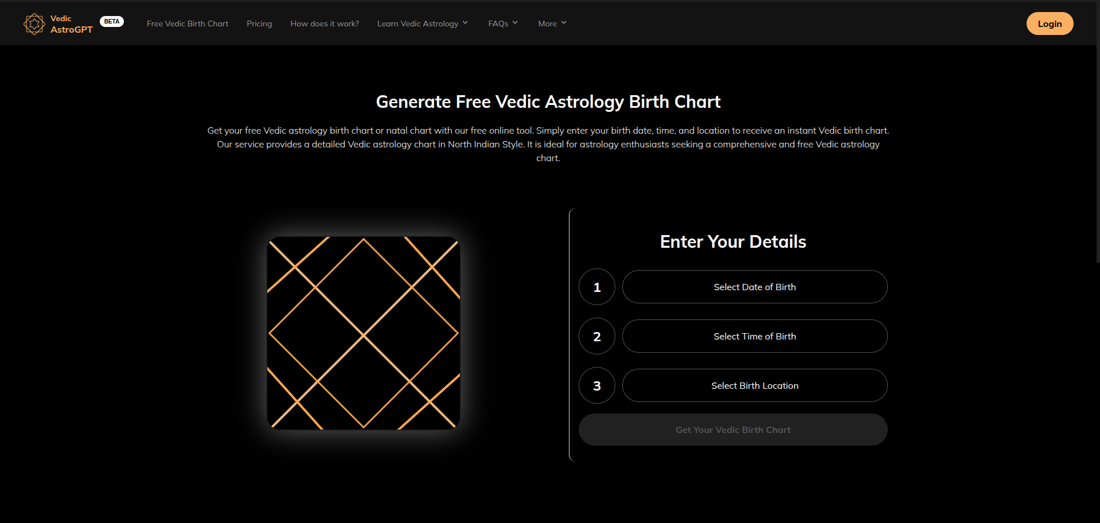
Task: Open the Select Date of Birth picker
Action: [x=754, y=287]
